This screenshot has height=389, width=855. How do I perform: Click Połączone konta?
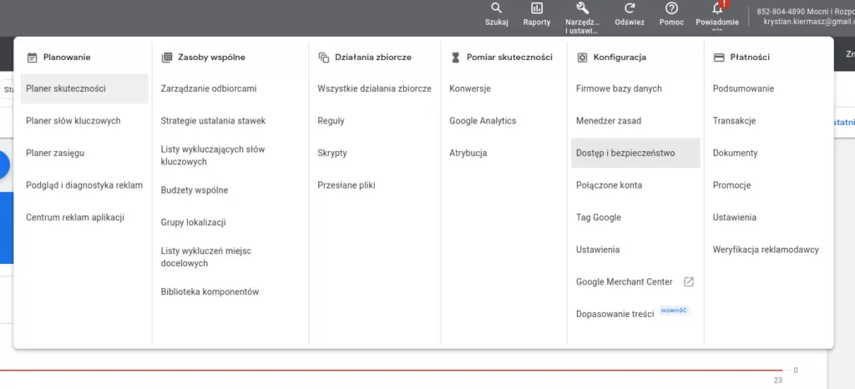(x=609, y=185)
